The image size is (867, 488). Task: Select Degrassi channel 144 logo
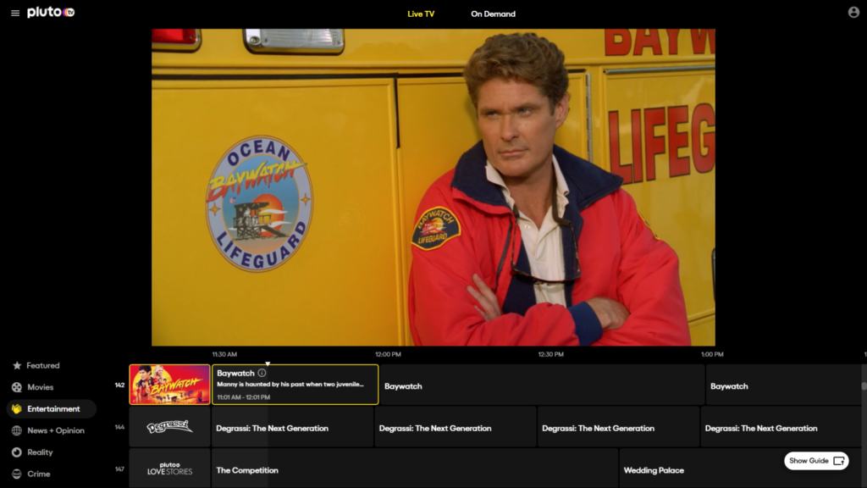169,427
